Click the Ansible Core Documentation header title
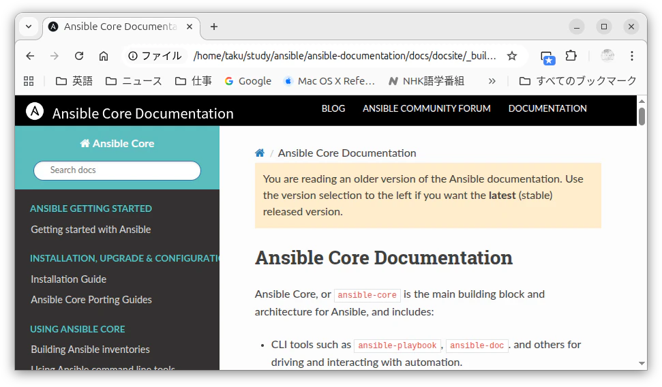The height and width of the screenshot is (387, 662). coord(142,114)
